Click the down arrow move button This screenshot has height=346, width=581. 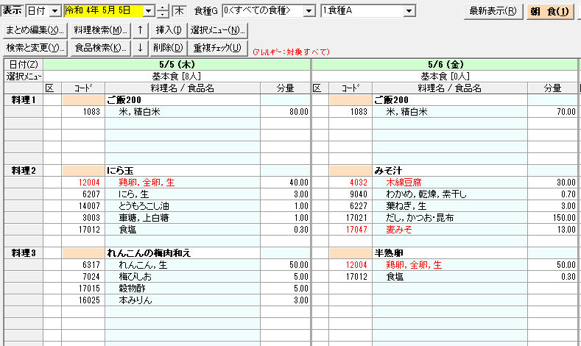pyautogui.click(x=141, y=48)
